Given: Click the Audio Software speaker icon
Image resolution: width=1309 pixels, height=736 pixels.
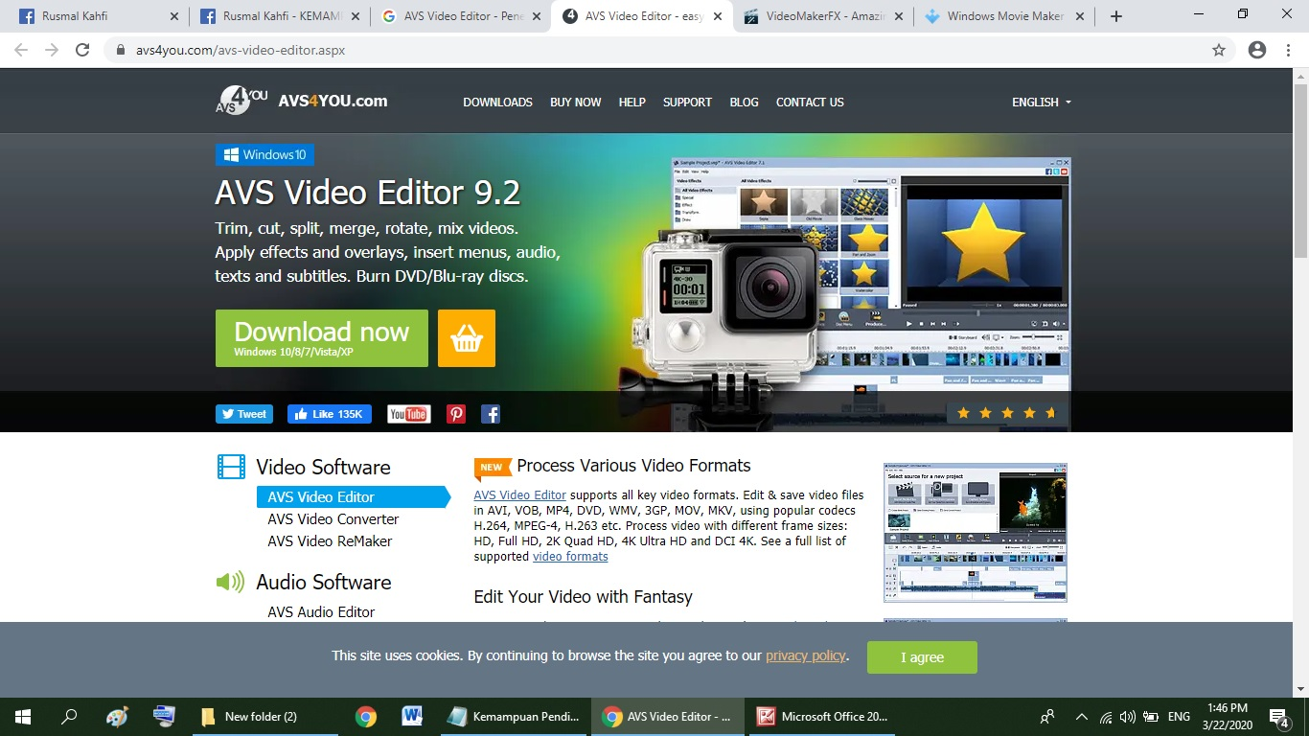Looking at the screenshot, I should click(231, 582).
